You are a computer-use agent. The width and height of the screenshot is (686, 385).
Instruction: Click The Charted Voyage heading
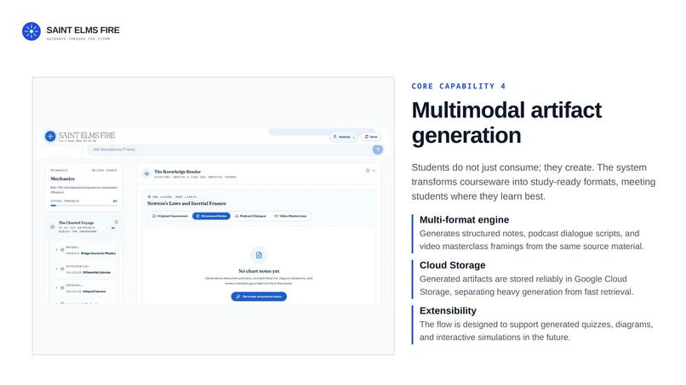[76, 223]
